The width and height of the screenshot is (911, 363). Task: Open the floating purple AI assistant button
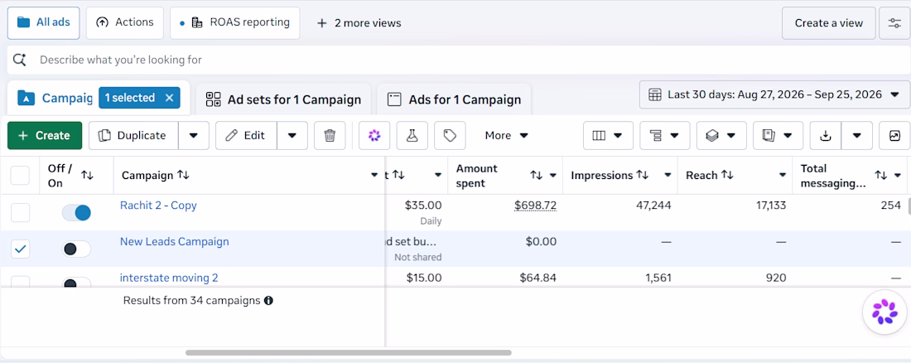[x=884, y=312]
